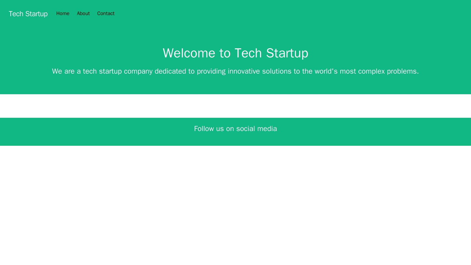
Task: Navigate to About from the top bar
Action: click(83, 13)
